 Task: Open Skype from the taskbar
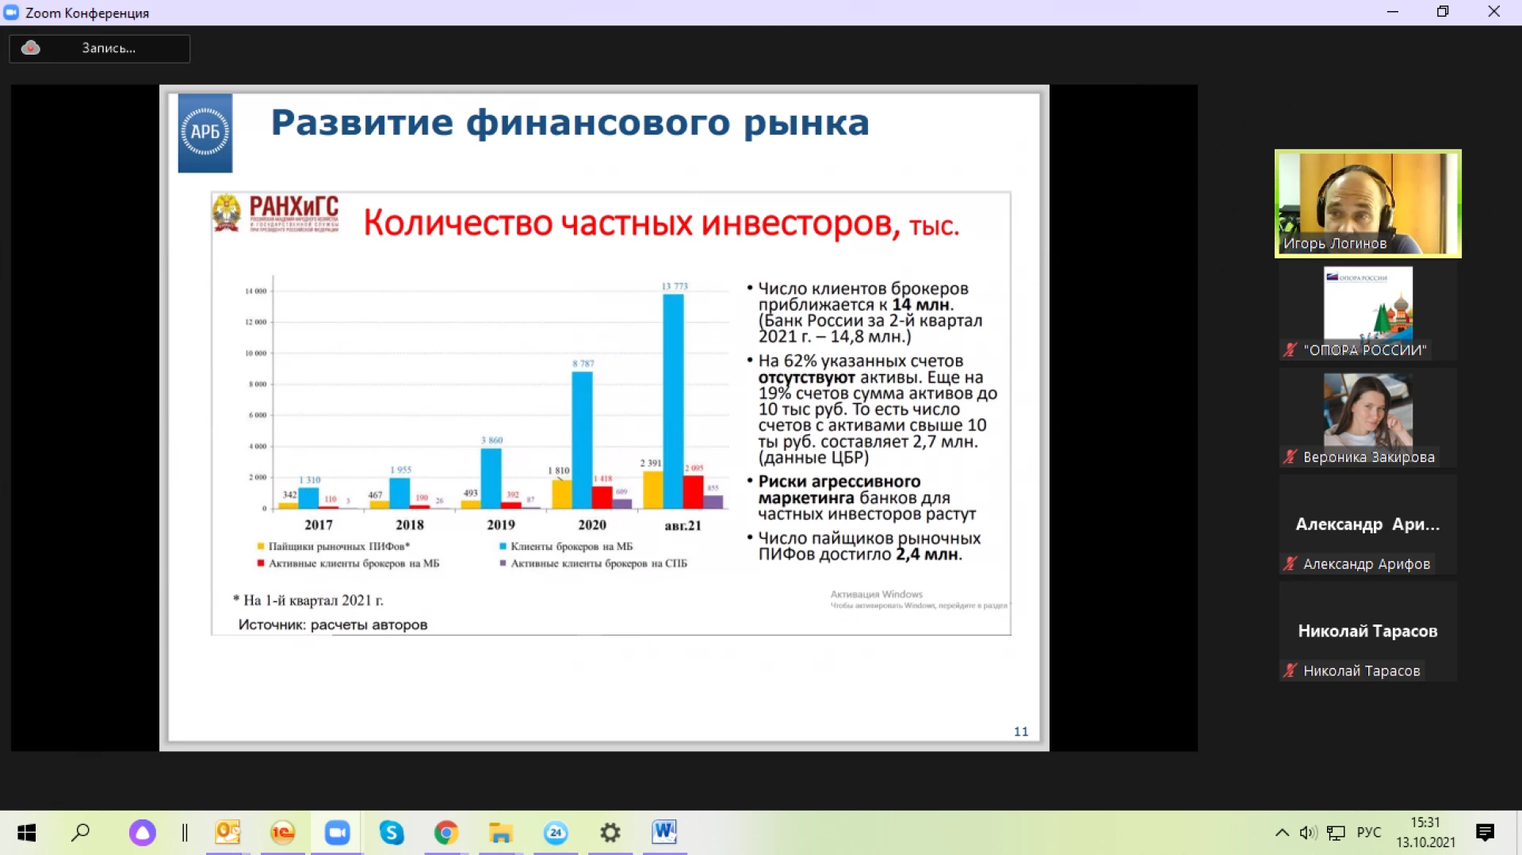tap(392, 833)
